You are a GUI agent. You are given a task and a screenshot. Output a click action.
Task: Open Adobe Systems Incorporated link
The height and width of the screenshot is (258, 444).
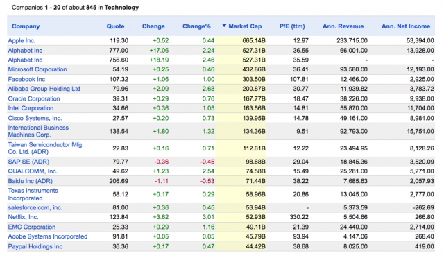pyautogui.click(x=48, y=237)
